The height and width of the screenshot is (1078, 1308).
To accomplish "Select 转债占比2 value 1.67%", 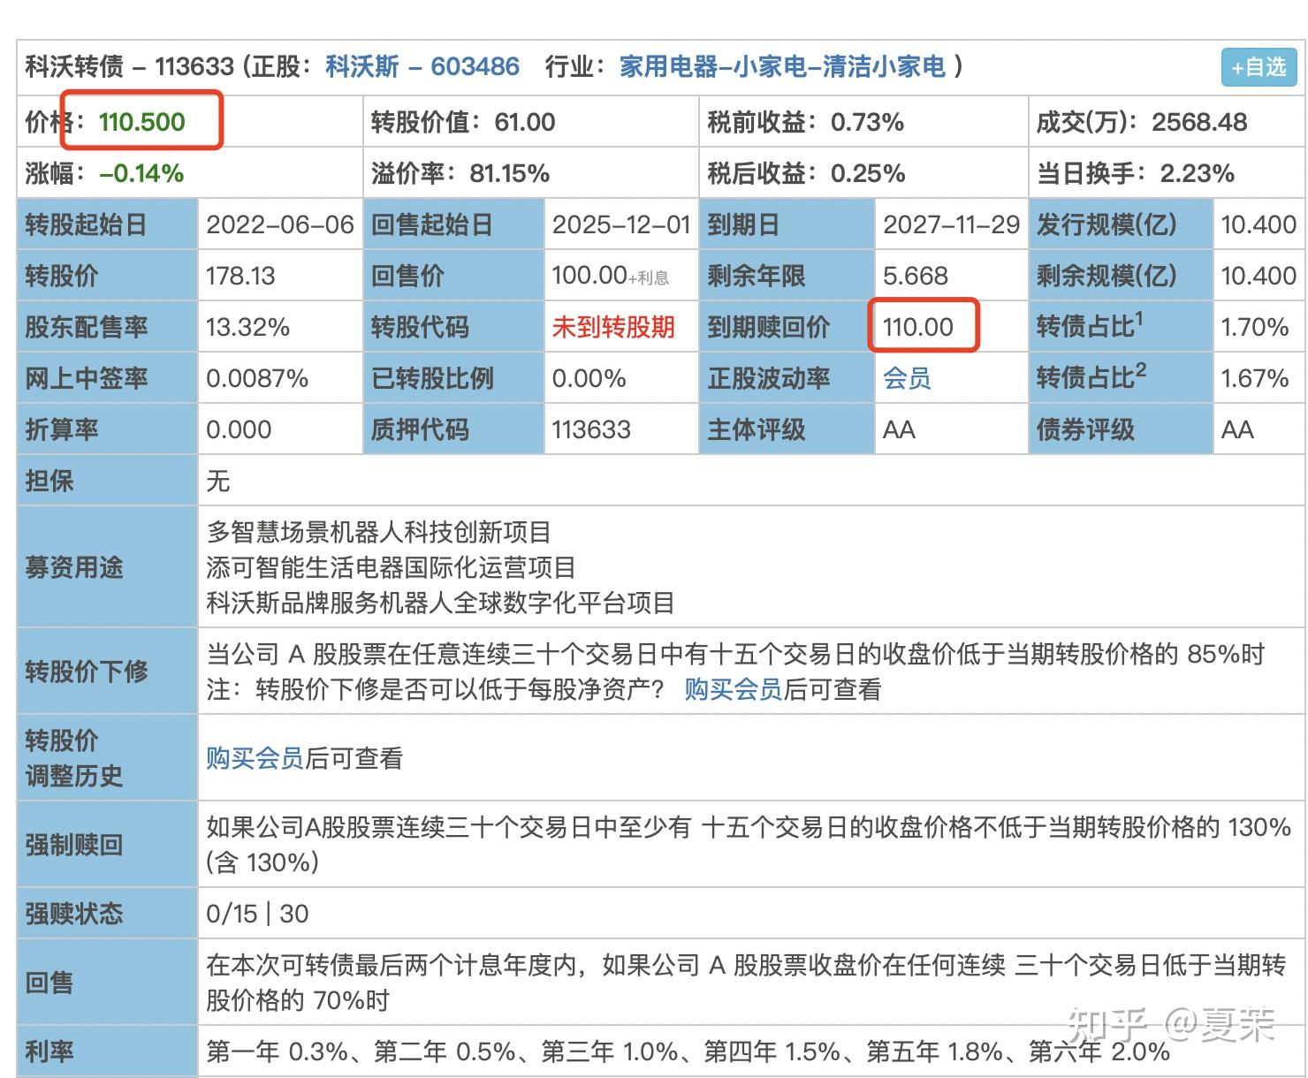I will [x=1255, y=378].
